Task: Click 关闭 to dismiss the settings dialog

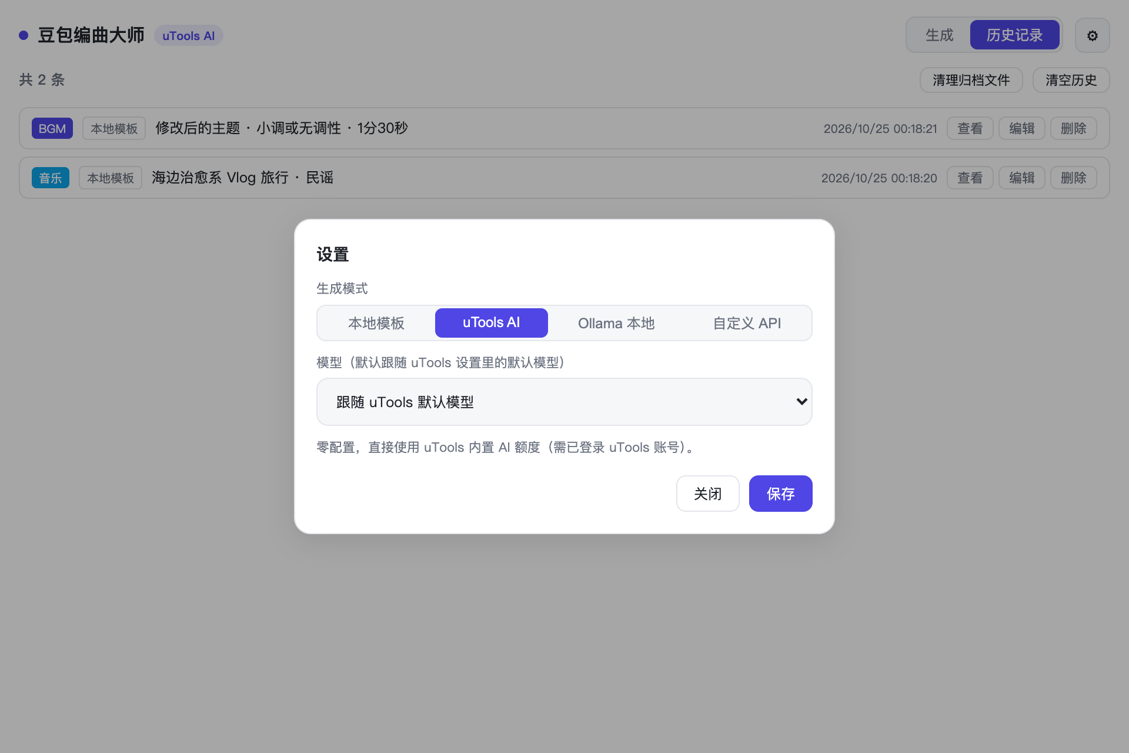Action: tap(707, 494)
